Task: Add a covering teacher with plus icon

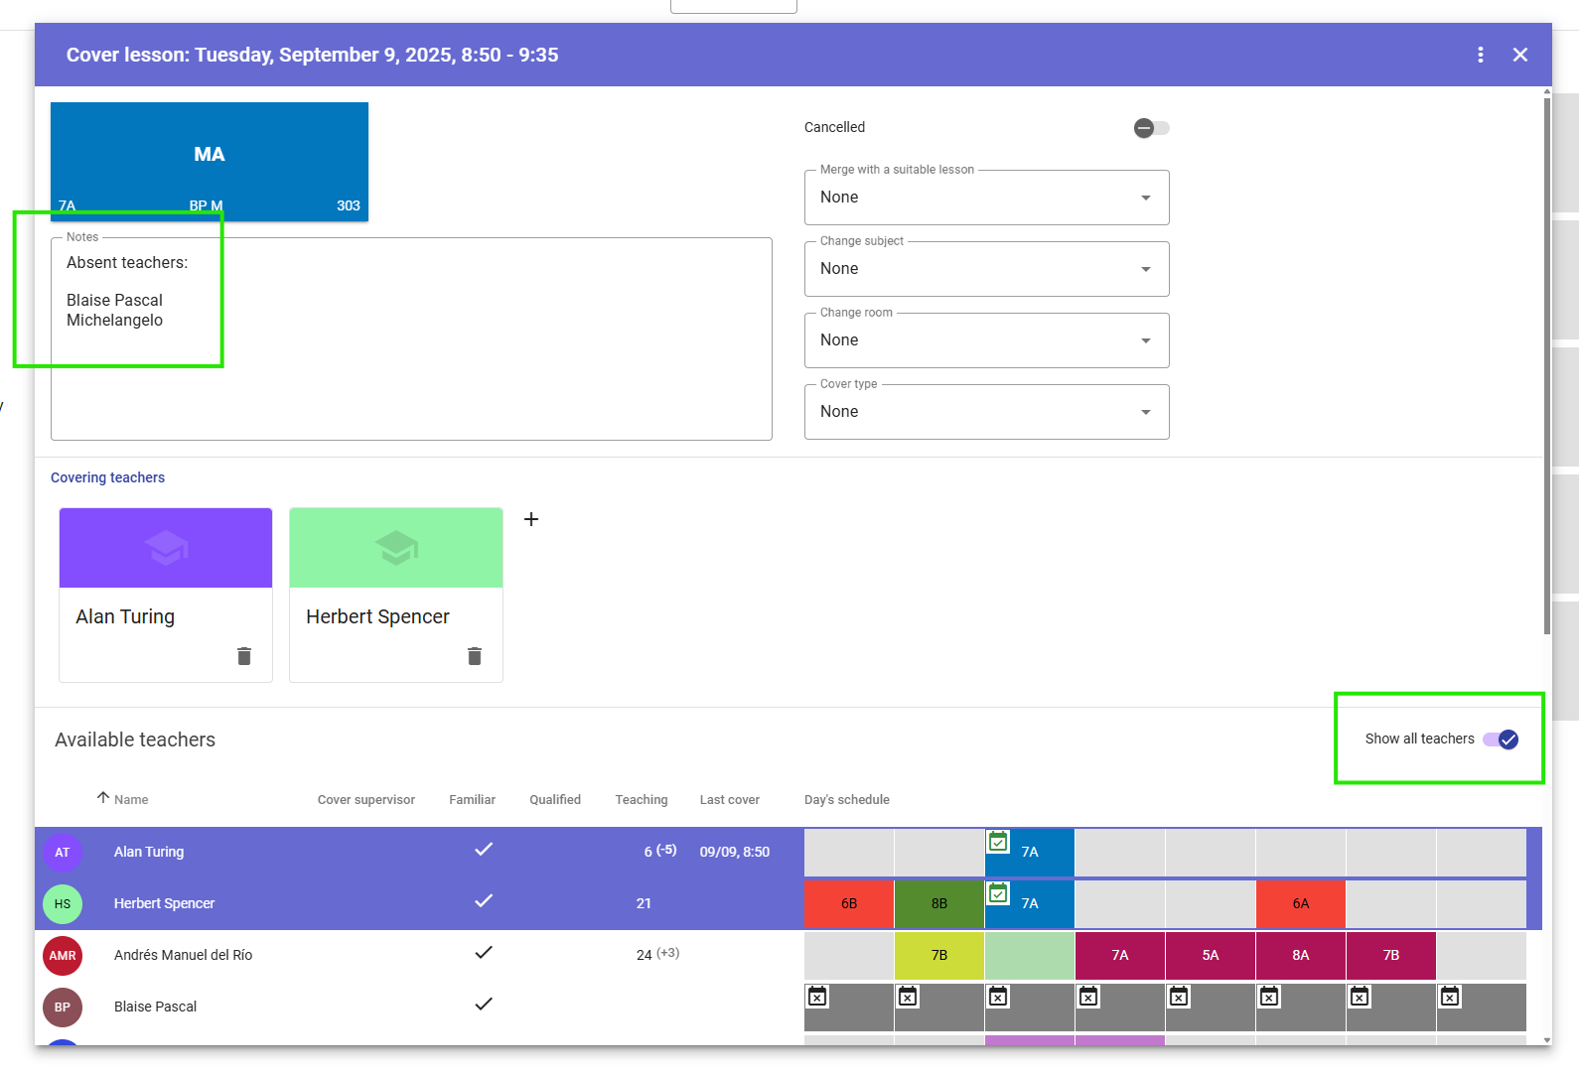Action: tap(531, 519)
